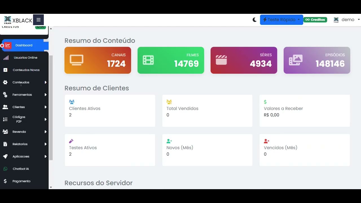
Task: Click the Total Vendidos yellow icon
Action: pos(169,102)
